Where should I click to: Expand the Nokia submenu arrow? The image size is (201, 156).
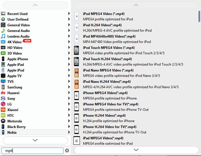(69, 132)
